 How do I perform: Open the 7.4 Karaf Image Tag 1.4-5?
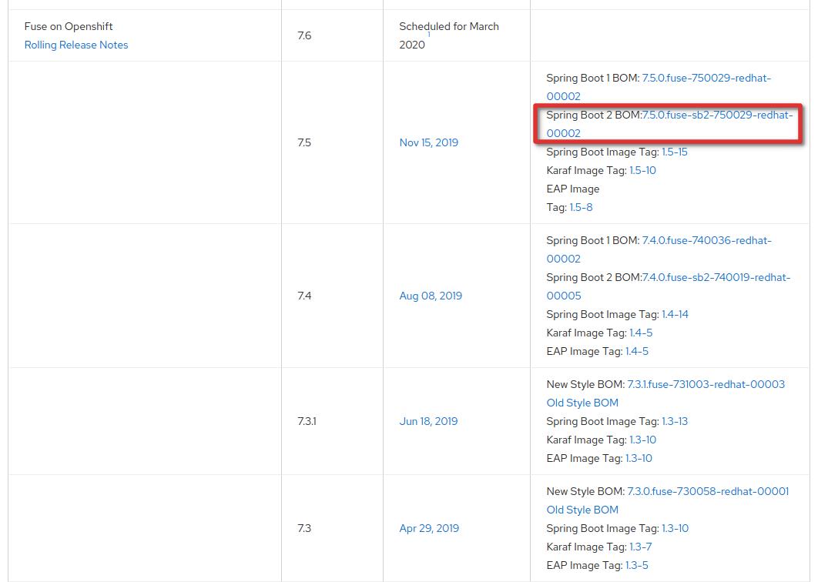point(640,333)
